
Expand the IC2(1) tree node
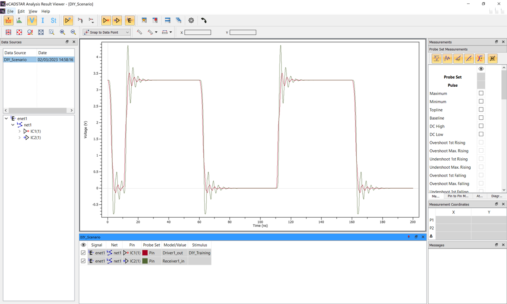click(19, 137)
